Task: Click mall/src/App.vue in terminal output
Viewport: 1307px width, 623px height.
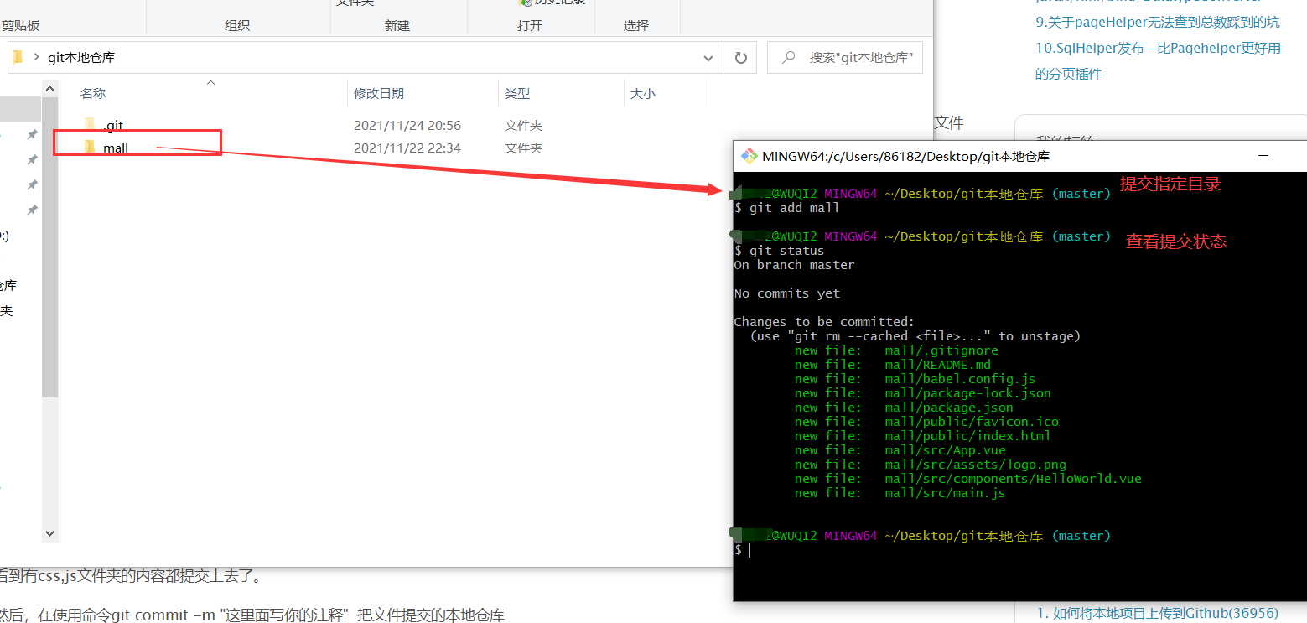Action: pos(945,450)
